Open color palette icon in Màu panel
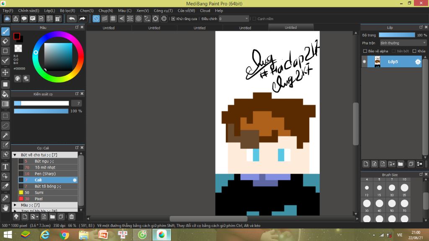This screenshot has height=241, width=429. [18, 79]
